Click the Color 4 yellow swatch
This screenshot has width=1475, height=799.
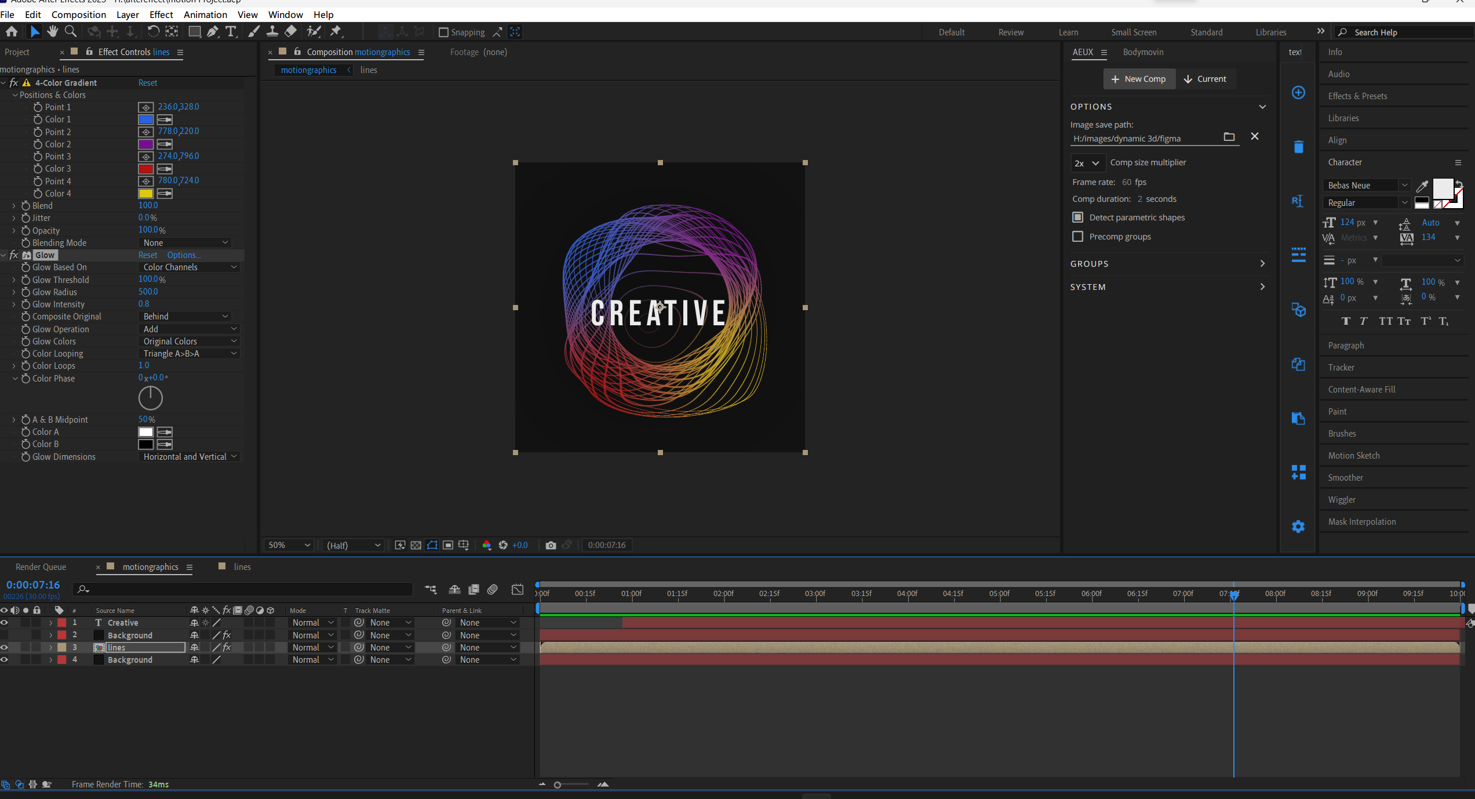click(146, 194)
